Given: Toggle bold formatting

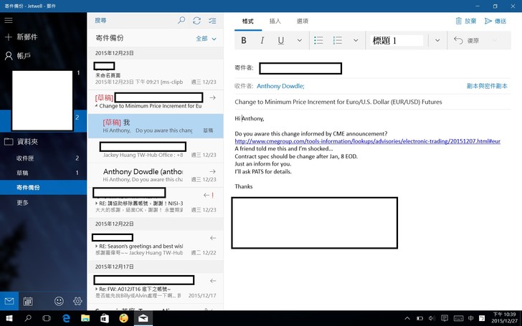Looking at the screenshot, I should click(244, 40).
